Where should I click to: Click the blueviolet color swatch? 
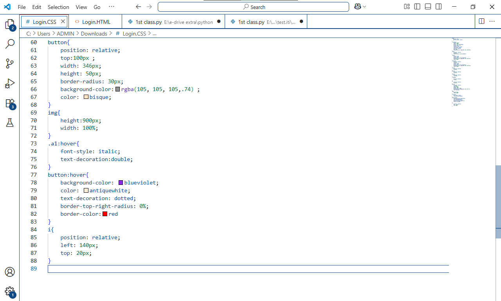121,183
